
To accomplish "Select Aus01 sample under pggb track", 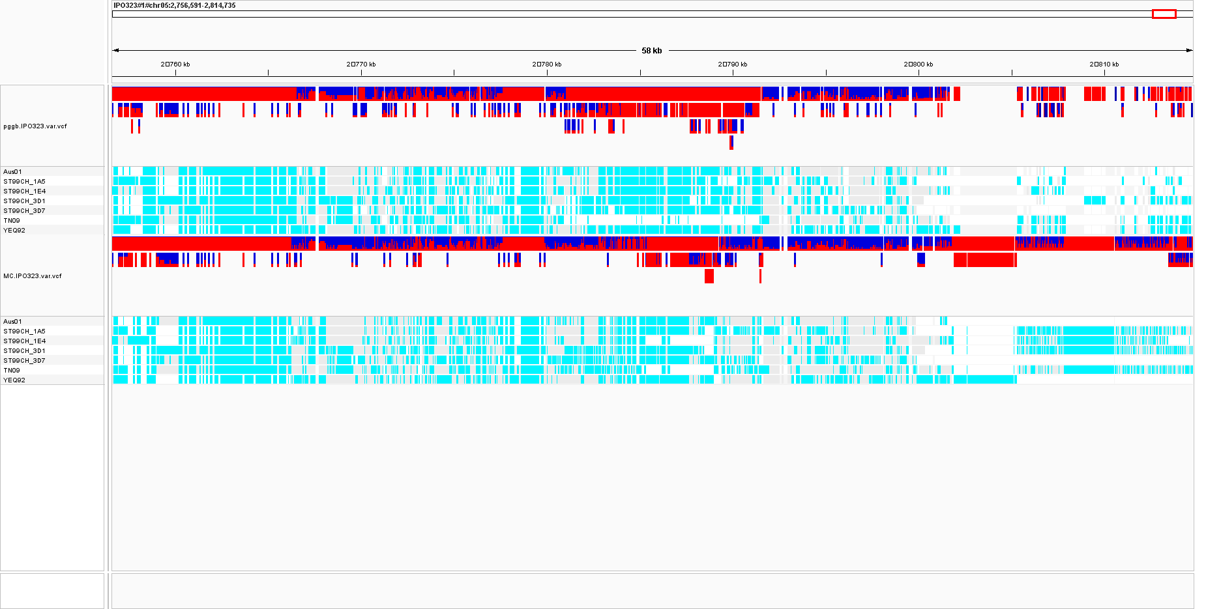I will click(x=12, y=172).
